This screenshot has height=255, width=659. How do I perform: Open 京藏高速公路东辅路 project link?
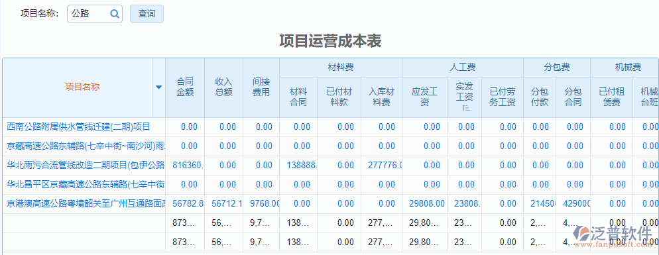[86, 146]
